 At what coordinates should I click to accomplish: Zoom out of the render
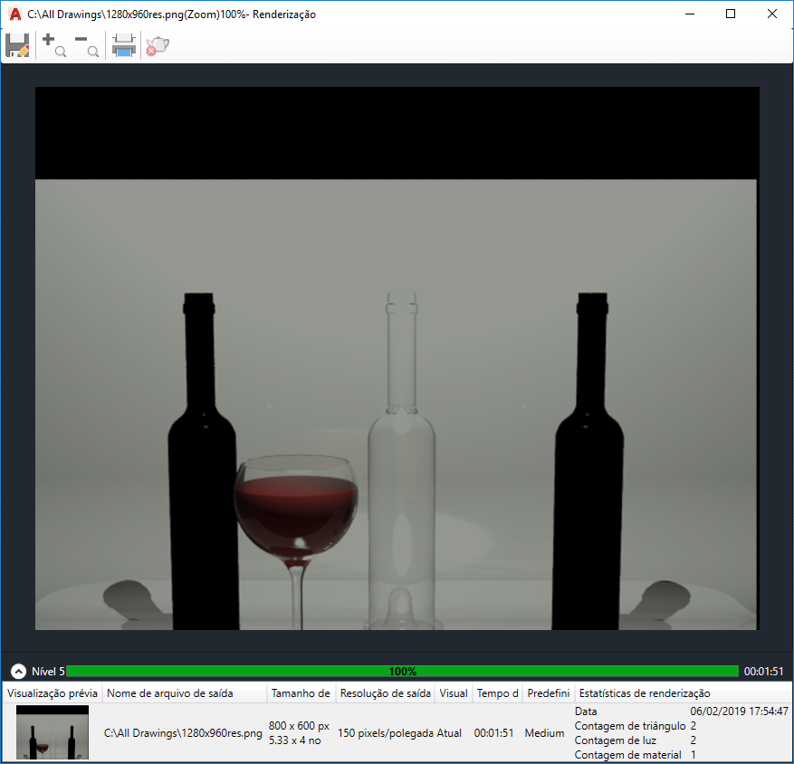[87, 45]
